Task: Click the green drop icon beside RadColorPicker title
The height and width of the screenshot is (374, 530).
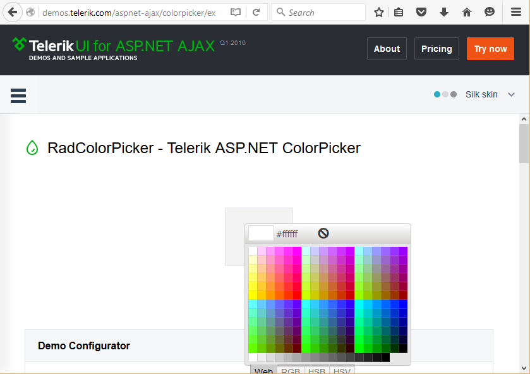Action: point(32,148)
